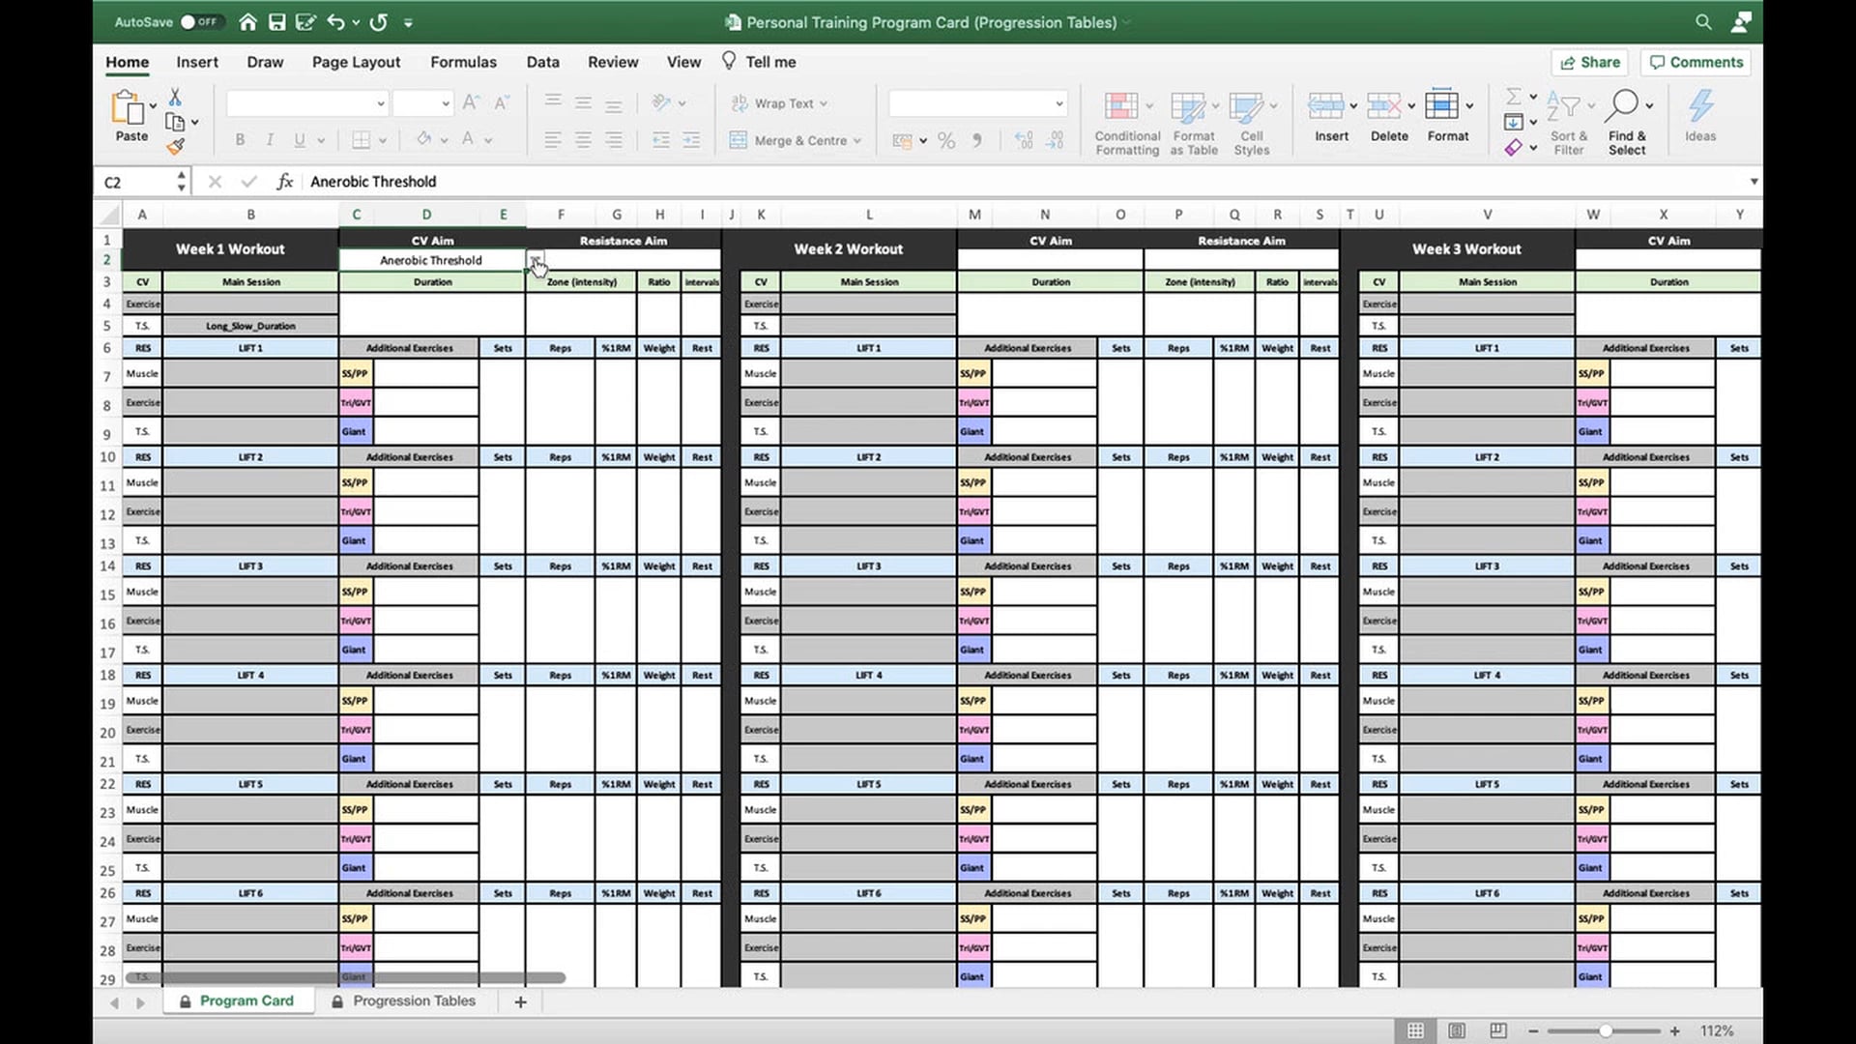Click the Format Painter brush icon

click(x=175, y=147)
